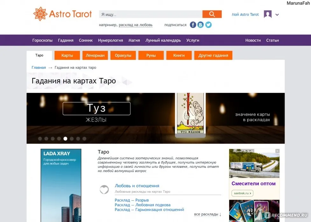Click the truck ad image

(x=254, y=163)
